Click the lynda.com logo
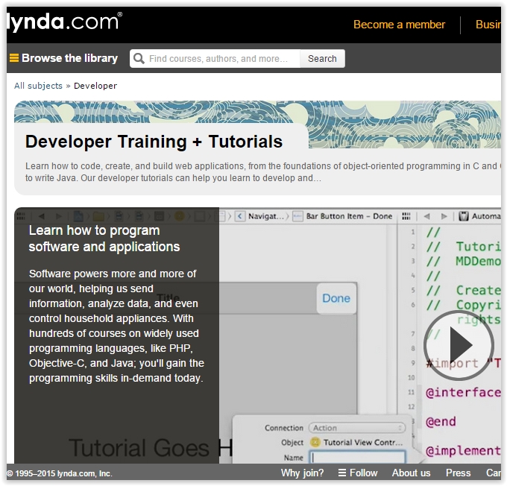This screenshot has height=486, width=507. (64, 22)
